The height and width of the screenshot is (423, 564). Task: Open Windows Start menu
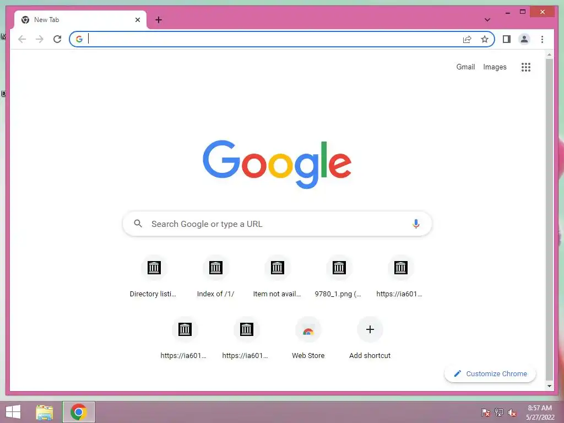(x=13, y=412)
